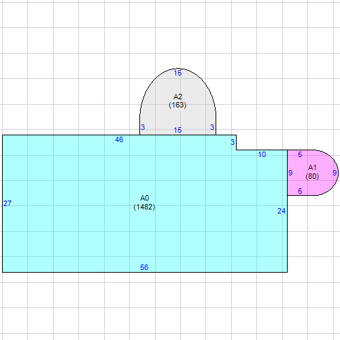Image resolution: width=340 pixels, height=340 pixels.
Task: Click the 3 dimension beside the 10 step
Action: 233,142
